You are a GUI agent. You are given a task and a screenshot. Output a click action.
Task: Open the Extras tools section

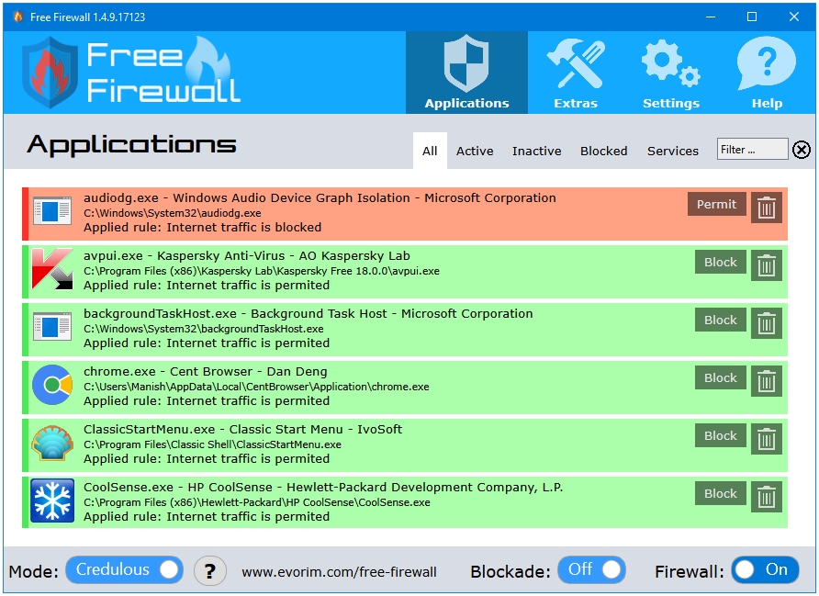pos(575,73)
